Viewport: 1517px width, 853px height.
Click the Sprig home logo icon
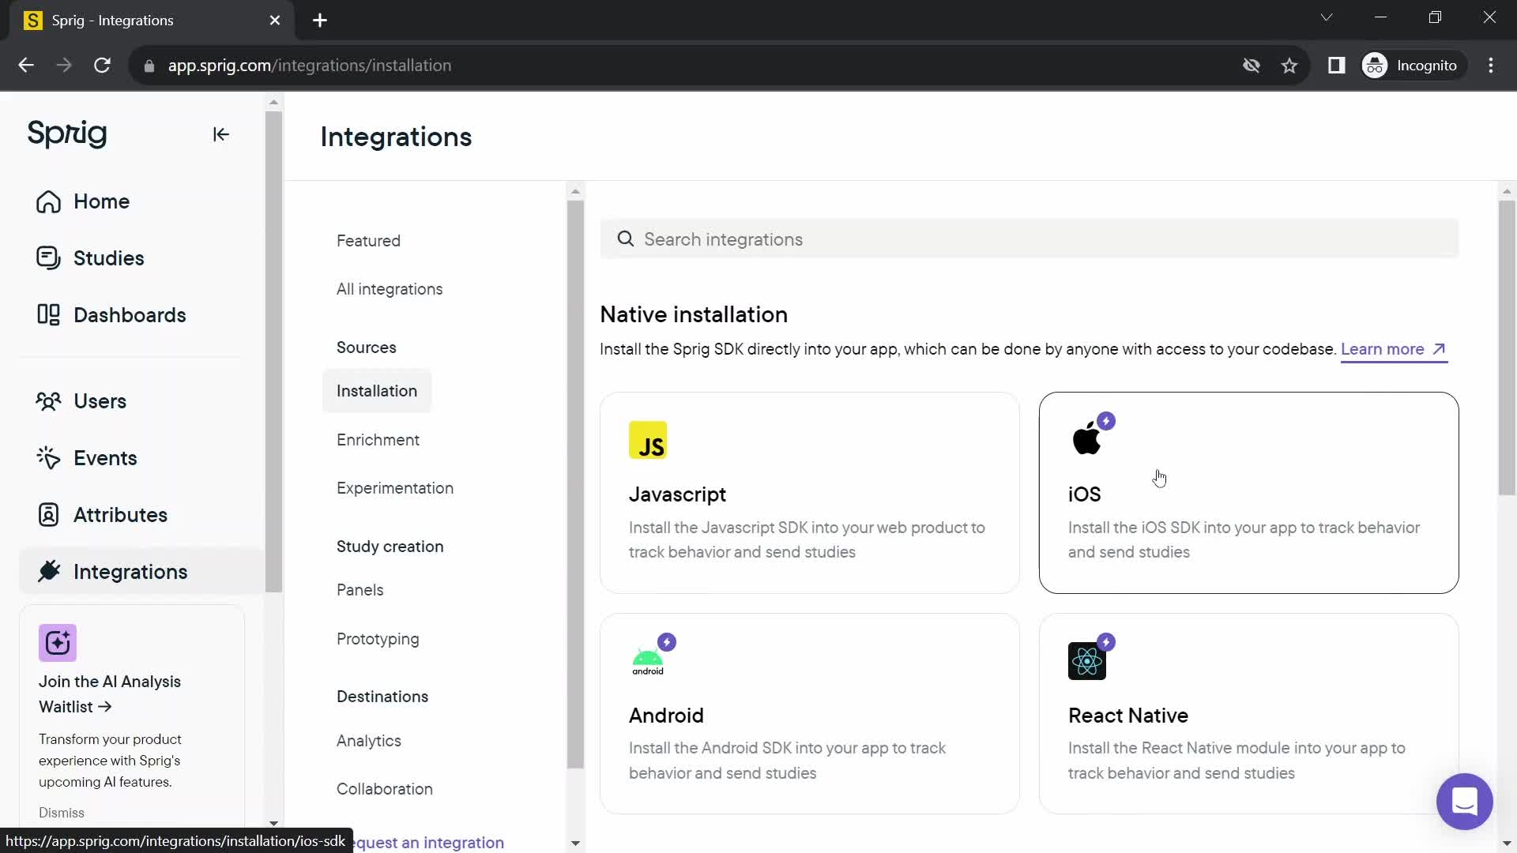point(66,132)
